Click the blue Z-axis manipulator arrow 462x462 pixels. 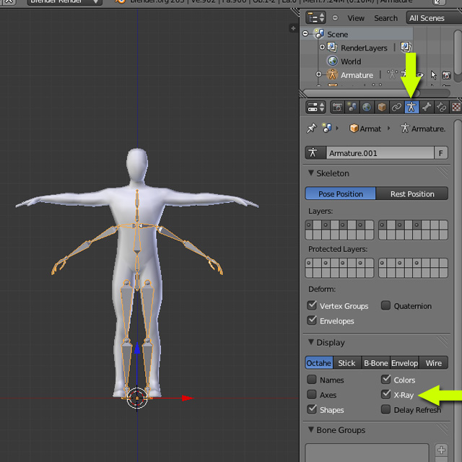coord(137,348)
